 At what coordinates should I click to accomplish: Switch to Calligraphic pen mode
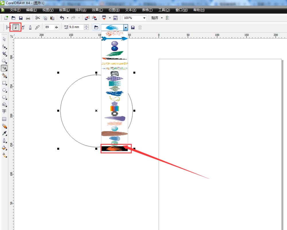pyautogui.click(x=30, y=27)
